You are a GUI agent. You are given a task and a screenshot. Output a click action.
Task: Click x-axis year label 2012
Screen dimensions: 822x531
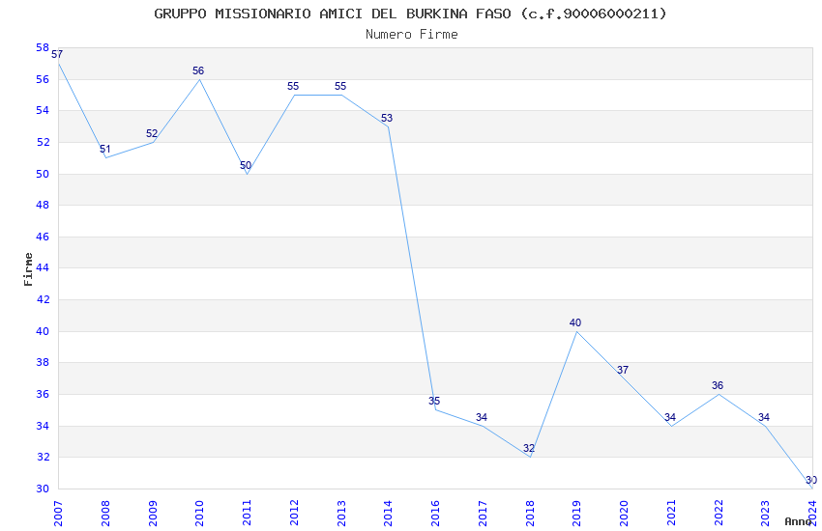[294, 514]
